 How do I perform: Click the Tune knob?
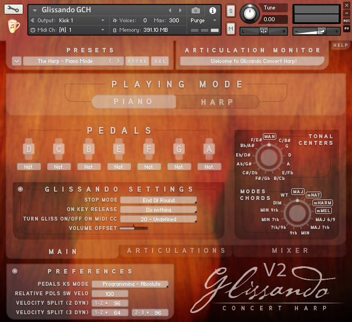250,14
